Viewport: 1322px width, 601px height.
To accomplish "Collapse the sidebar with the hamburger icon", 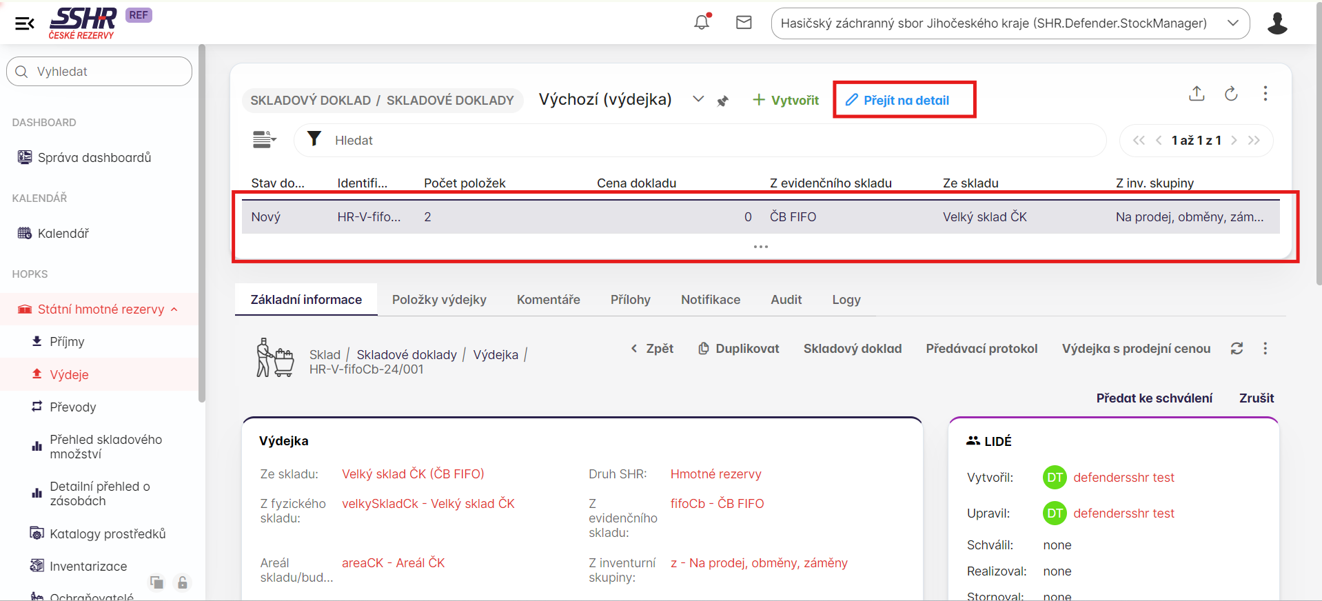I will pos(24,24).
